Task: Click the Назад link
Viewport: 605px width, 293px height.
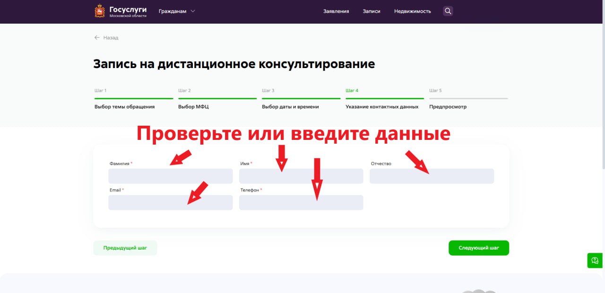Action: 111,38
